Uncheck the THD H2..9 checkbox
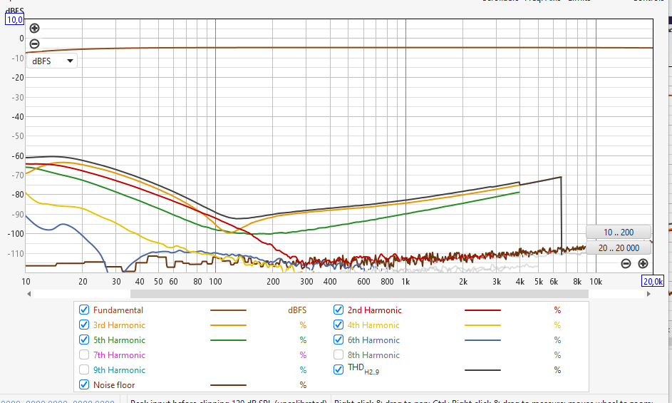Image resolution: width=672 pixels, height=403 pixels. click(338, 369)
